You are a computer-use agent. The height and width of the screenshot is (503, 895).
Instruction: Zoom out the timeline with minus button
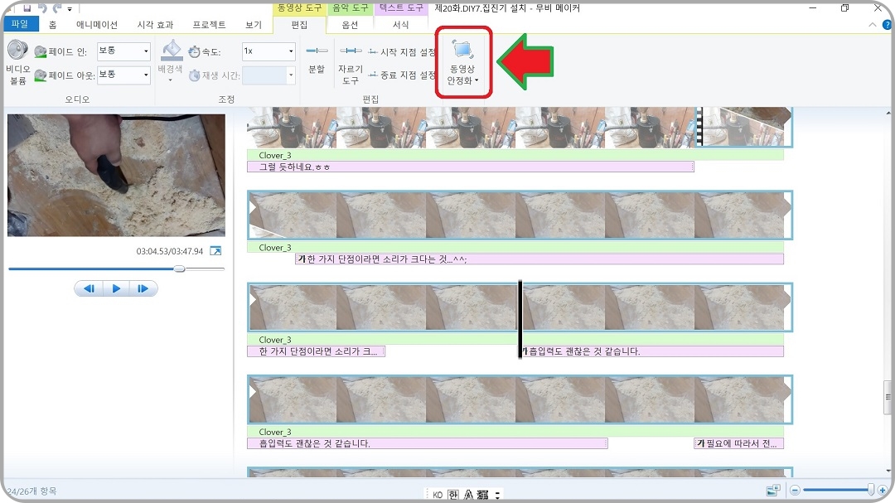pos(795,490)
